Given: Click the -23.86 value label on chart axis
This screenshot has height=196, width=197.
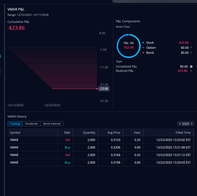Looking at the screenshot, I should pyautogui.click(x=104, y=89).
